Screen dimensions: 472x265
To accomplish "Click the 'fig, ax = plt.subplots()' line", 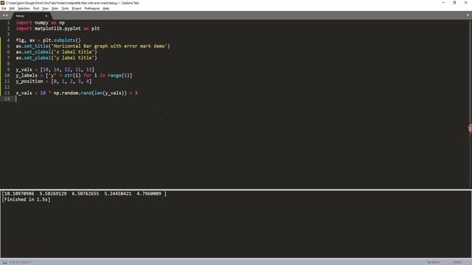I will [x=49, y=40].
